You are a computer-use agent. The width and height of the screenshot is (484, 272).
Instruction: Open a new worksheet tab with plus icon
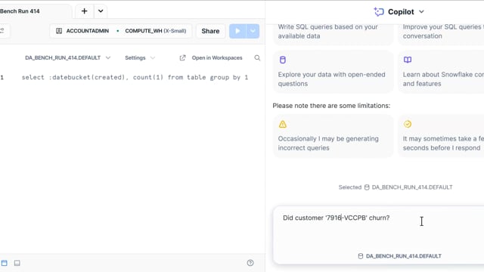(84, 11)
